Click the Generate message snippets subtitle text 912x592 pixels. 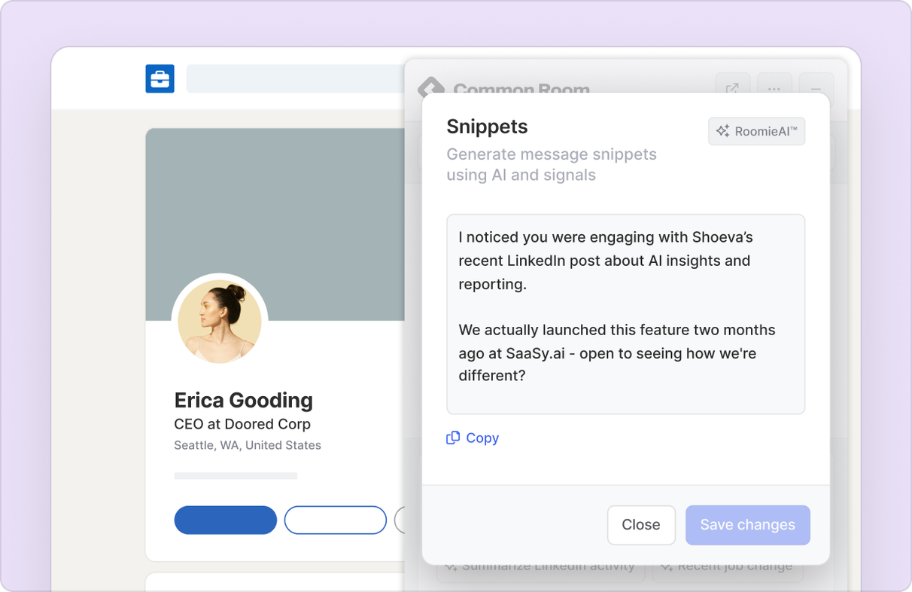pyautogui.click(x=552, y=164)
